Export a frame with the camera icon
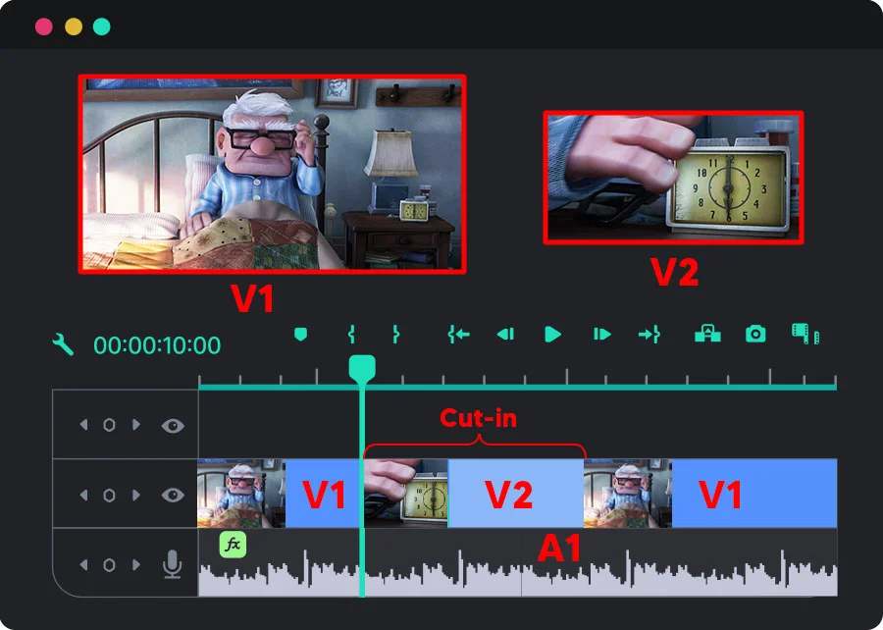883x630 pixels. (755, 334)
